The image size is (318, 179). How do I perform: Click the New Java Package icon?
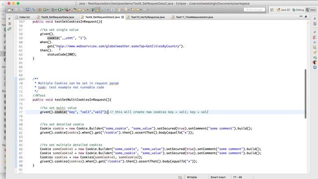40,10
